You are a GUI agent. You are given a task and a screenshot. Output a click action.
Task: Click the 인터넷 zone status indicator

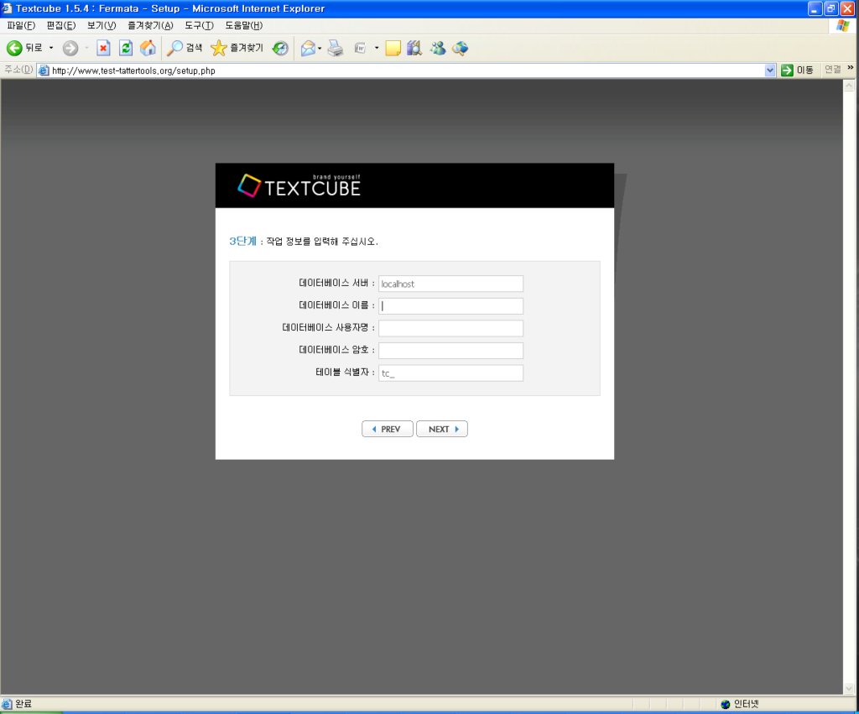(740, 704)
